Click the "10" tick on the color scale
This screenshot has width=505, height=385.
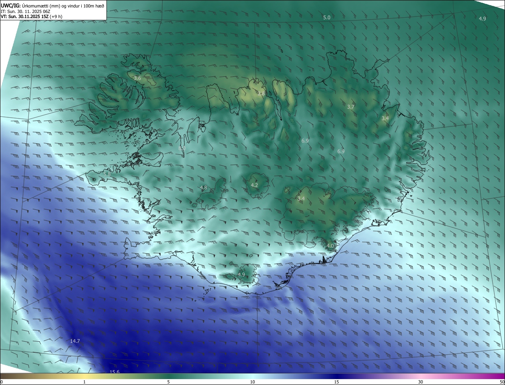coord(252,382)
